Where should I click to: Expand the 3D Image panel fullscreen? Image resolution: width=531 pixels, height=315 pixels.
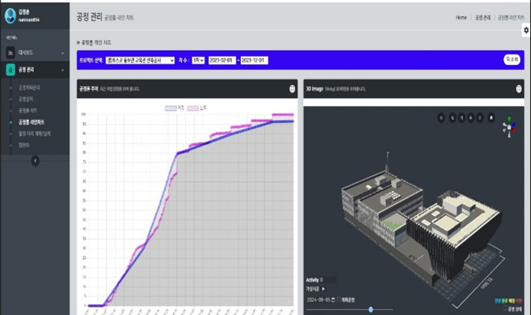518,89
